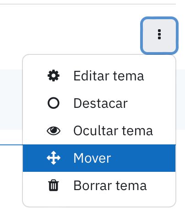Click the four-arrow move icon
Image resolution: width=185 pixels, height=223 pixels.
[54, 158]
